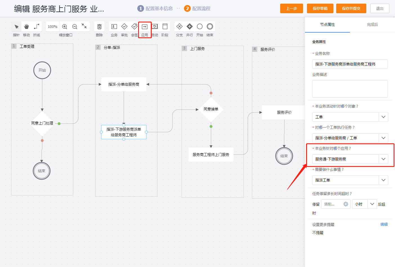Image resolution: width=395 pixels, height=267 pixels.
Task: Click the 工单受理 stage header
Action: pyautogui.click(x=27, y=46)
